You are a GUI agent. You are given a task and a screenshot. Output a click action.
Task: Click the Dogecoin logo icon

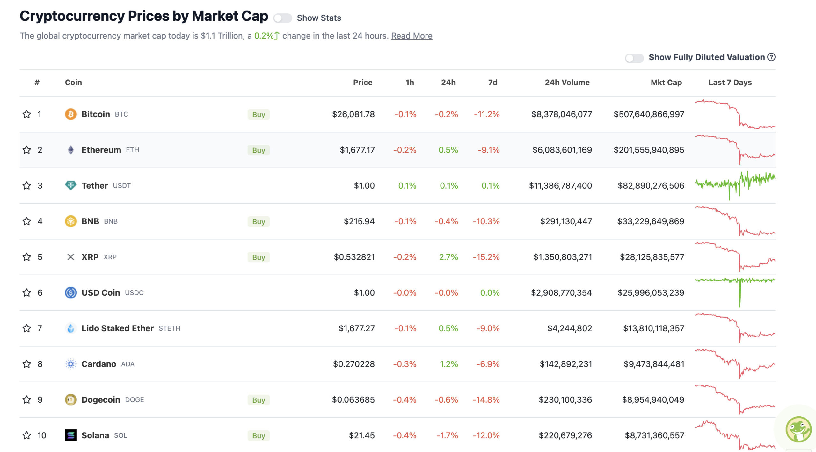[71, 399]
